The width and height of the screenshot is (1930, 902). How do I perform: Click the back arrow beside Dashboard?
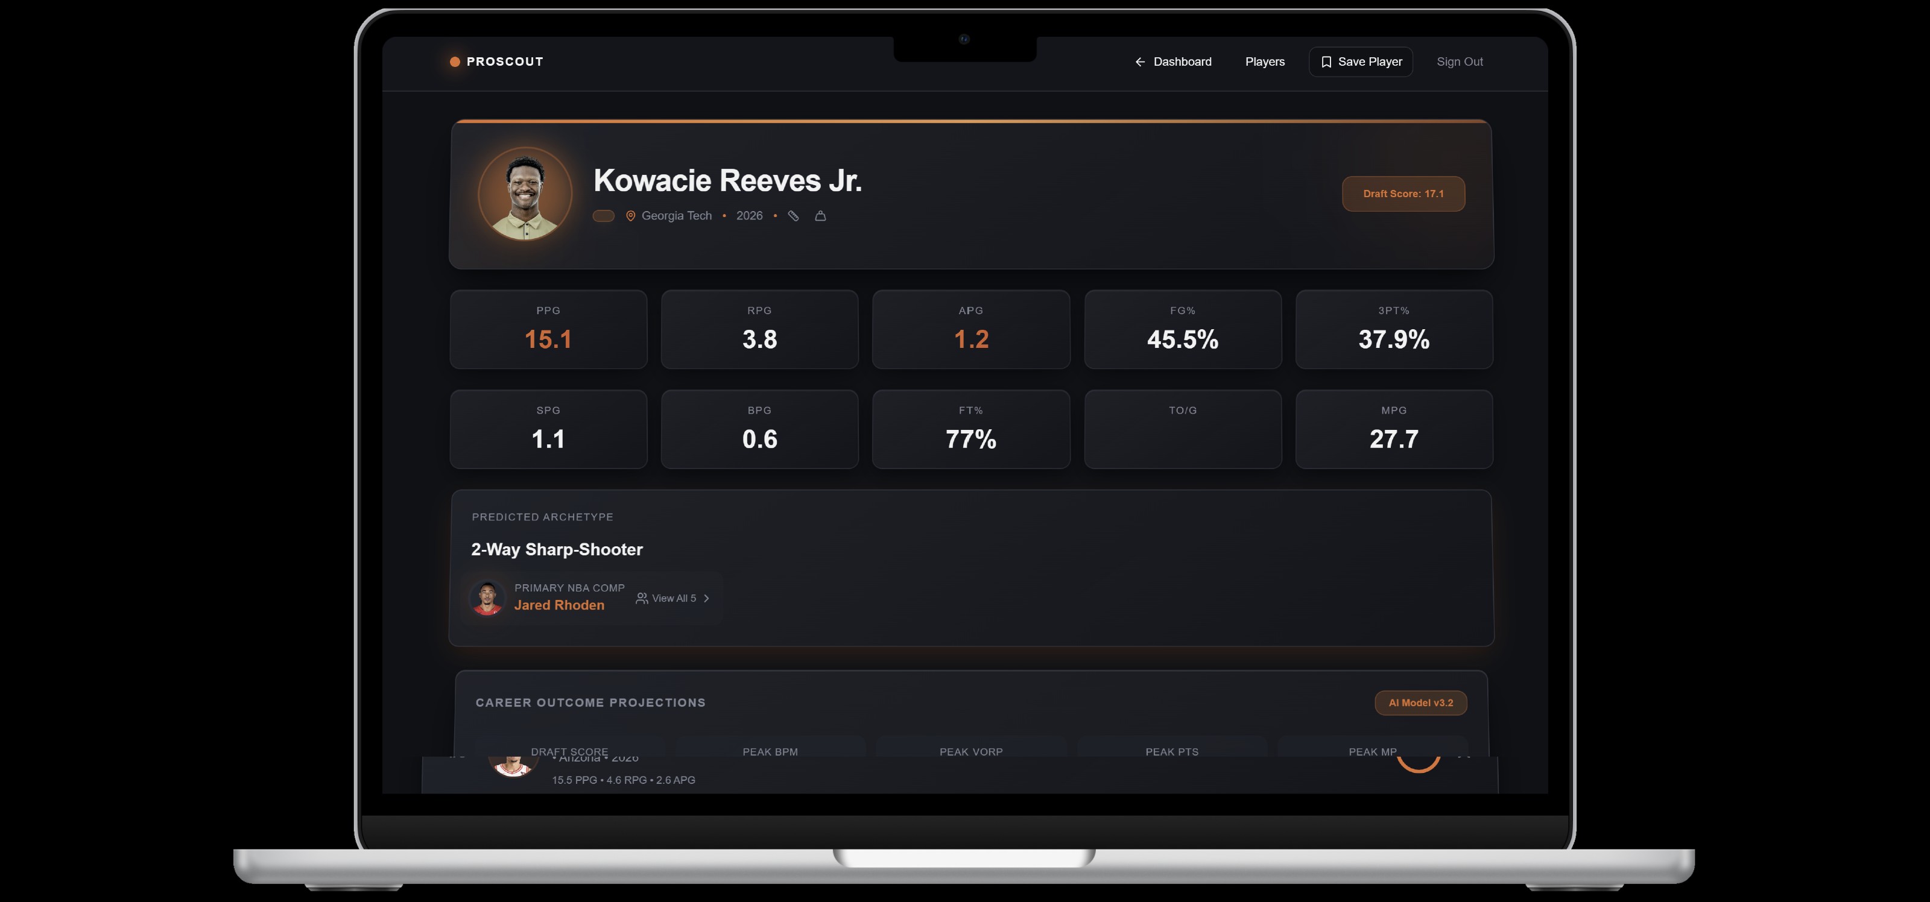pos(1139,62)
